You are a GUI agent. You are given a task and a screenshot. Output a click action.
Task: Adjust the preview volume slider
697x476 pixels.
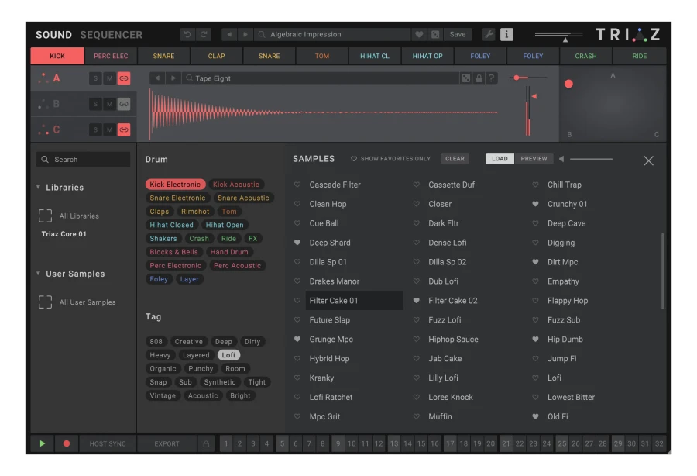[x=591, y=159]
